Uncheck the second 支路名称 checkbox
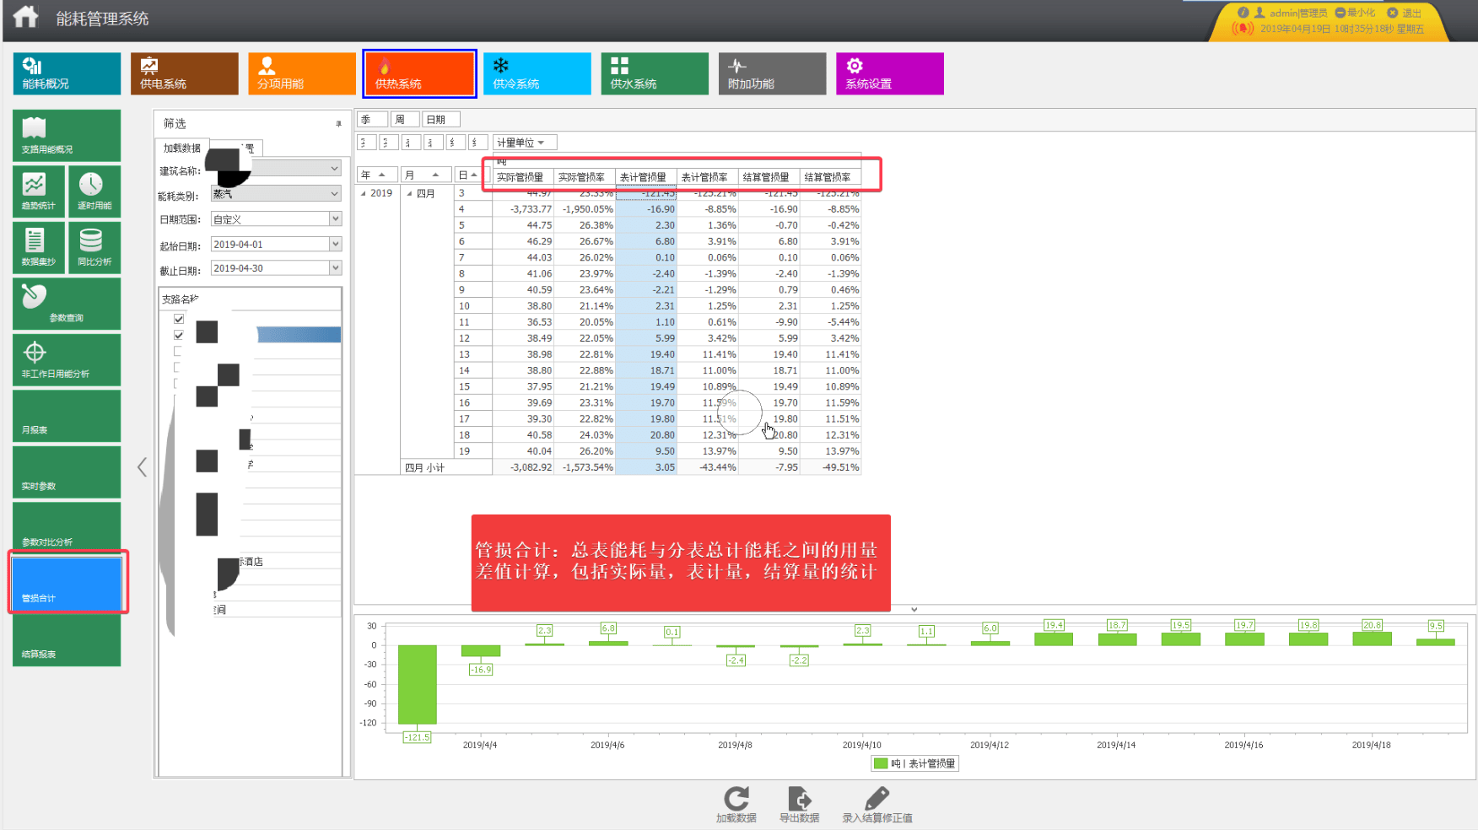The width and height of the screenshot is (1478, 830). tap(179, 335)
